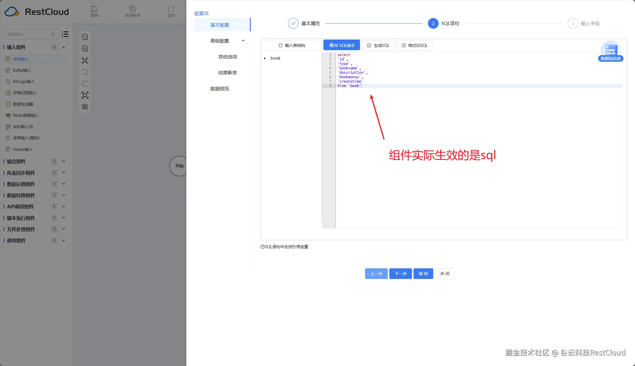Click the AI SQL助手 button
The height and width of the screenshot is (366, 635).
click(x=342, y=45)
